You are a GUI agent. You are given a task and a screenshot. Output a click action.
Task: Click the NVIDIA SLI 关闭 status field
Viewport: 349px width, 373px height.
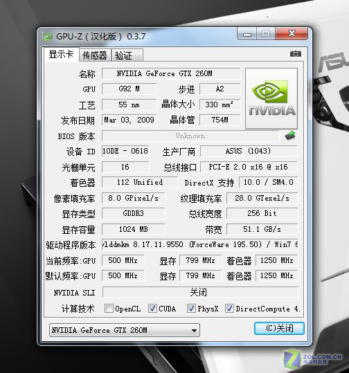pyautogui.click(x=200, y=292)
